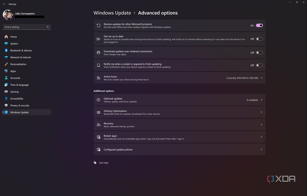Click the Network wifi icon
Image resolution: width=307 pixels, height=196 pixels.
tap(6, 58)
